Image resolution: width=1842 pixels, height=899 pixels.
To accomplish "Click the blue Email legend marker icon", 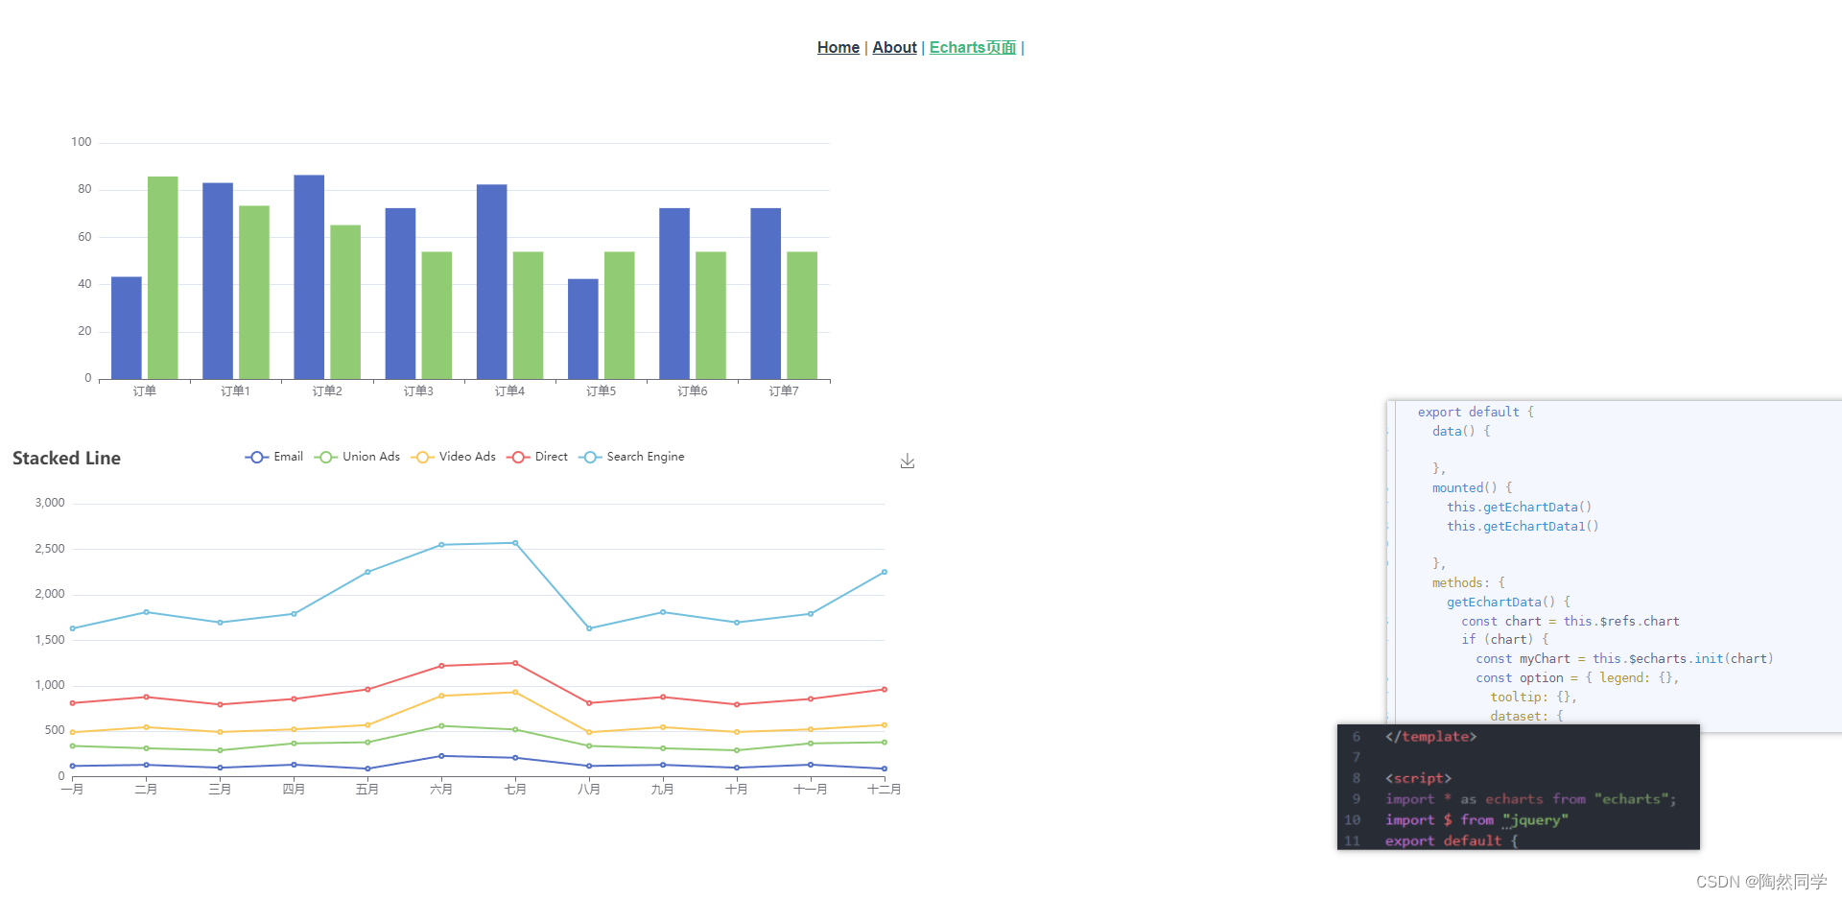I will tap(256, 457).
